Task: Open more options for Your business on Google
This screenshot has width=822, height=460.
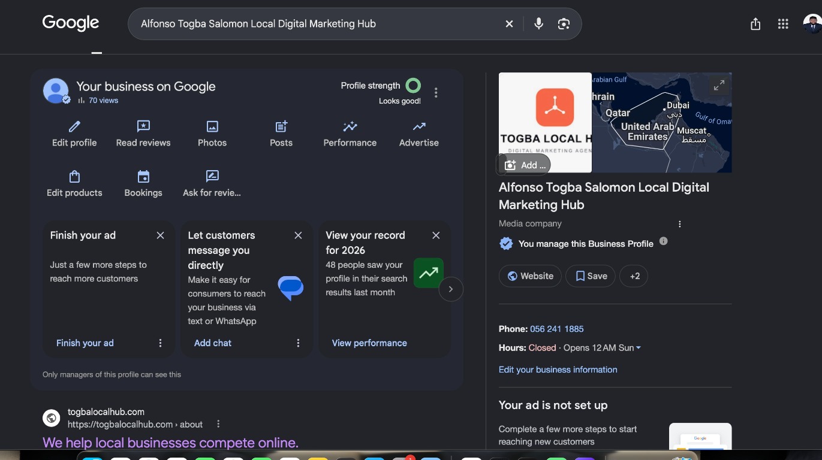Action: point(436,92)
